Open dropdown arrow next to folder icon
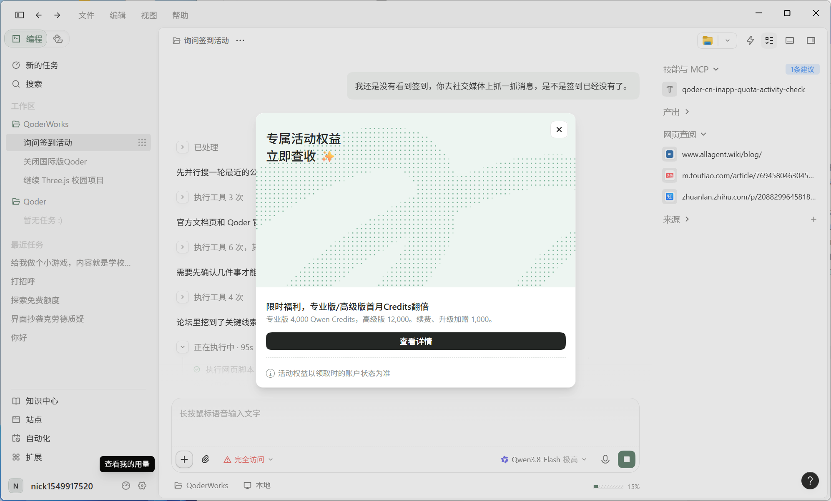Image resolution: width=831 pixels, height=501 pixels. point(728,40)
